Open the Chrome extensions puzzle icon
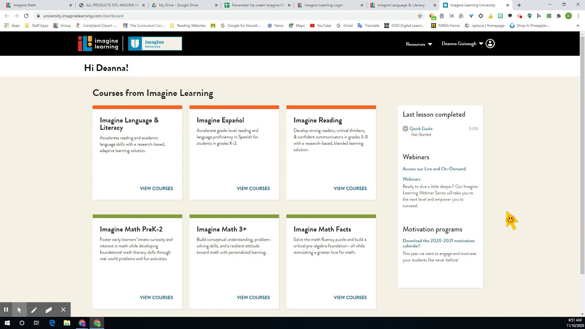This screenshot has width=585, height=329. [x=558, y=16]
